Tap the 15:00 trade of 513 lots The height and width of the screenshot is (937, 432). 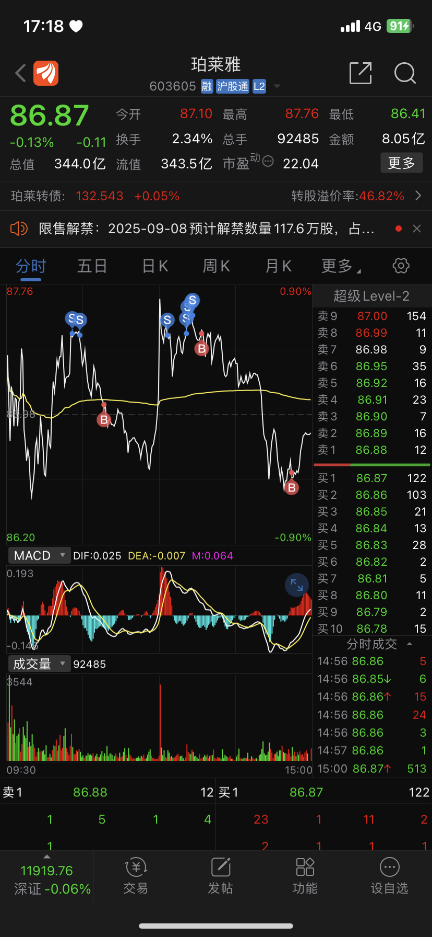(372, 769)
